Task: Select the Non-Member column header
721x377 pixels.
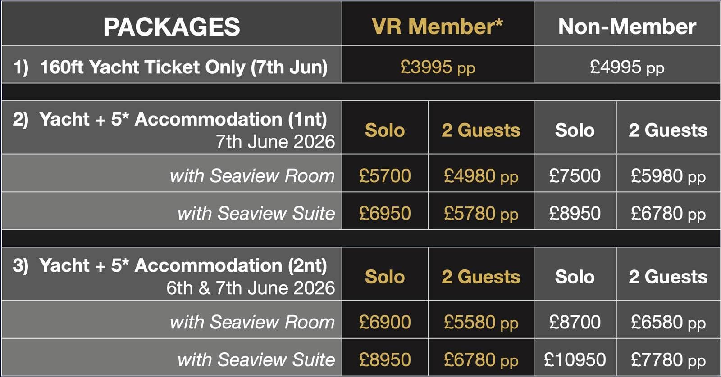Action: [627, 27]
